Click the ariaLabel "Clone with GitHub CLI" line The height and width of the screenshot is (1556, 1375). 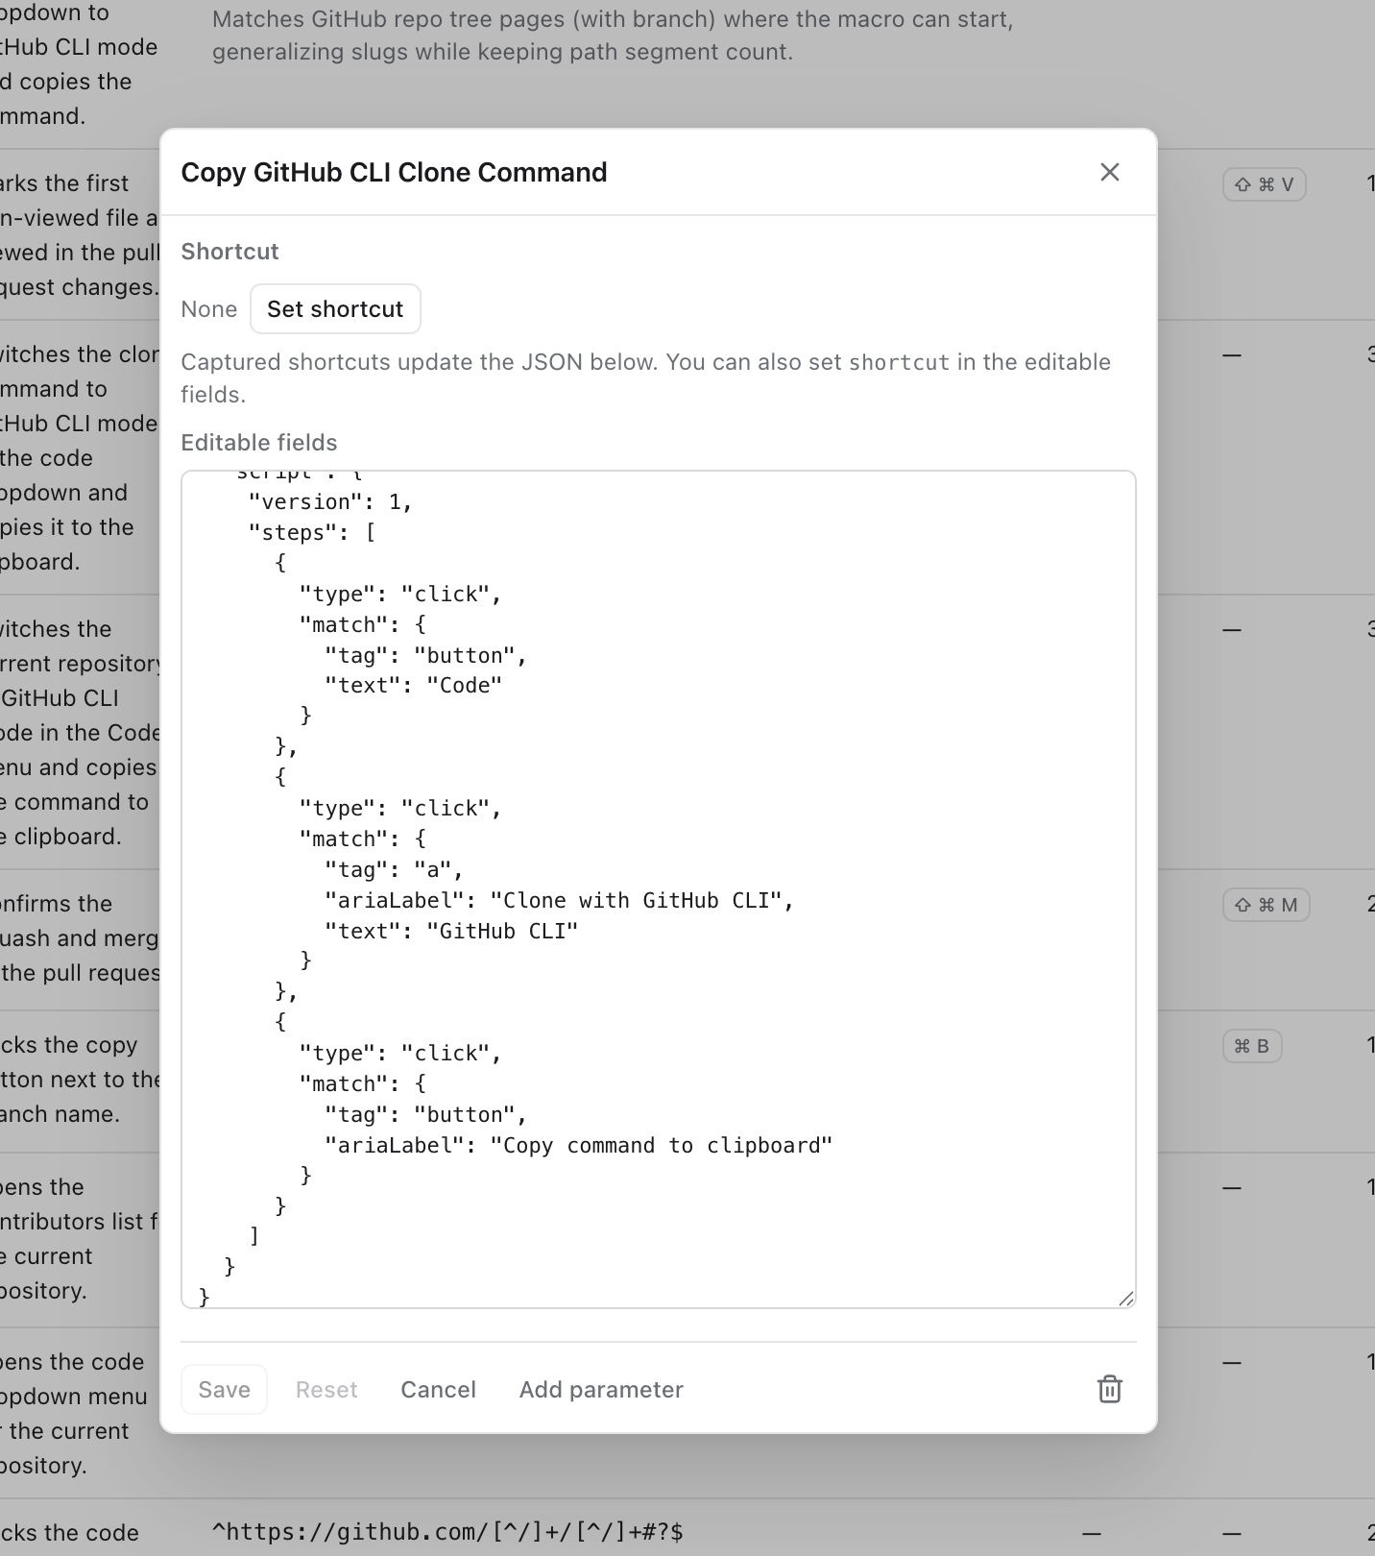tap(560, 900)
